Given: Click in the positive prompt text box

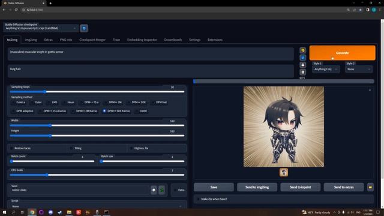Looking at the screenshot, I should (x=151, y=54).
